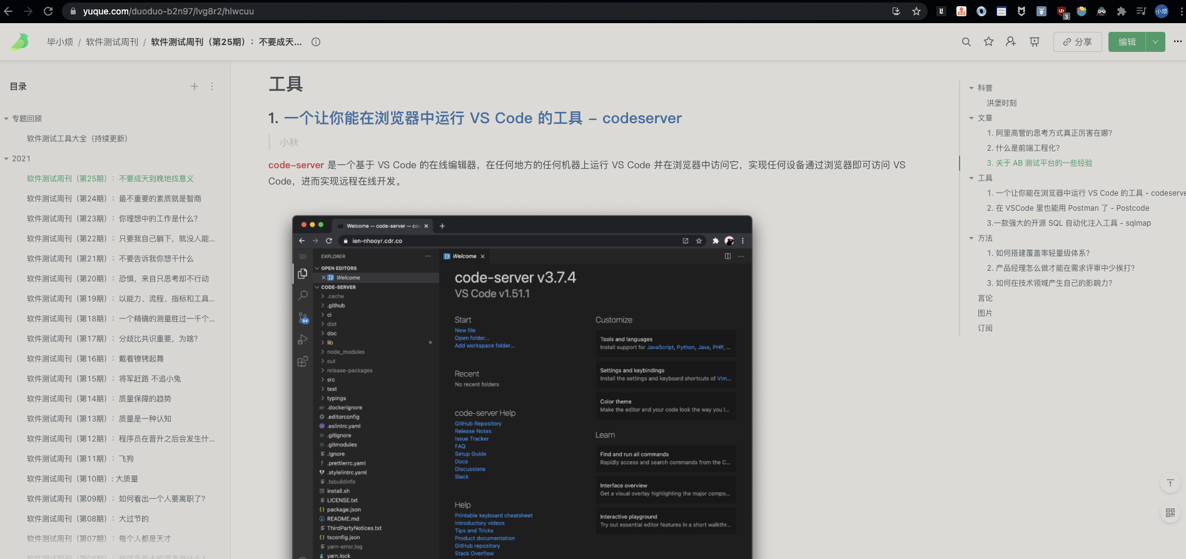The width and height of the screenshot is (1186, 559).
Task: Click the back-to-top arrow button
Action: (x=1170, y=483)
